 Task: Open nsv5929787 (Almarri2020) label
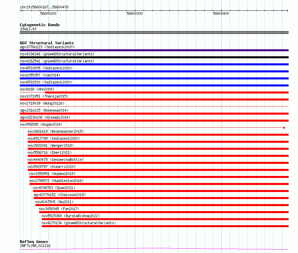tap(52, 167)
